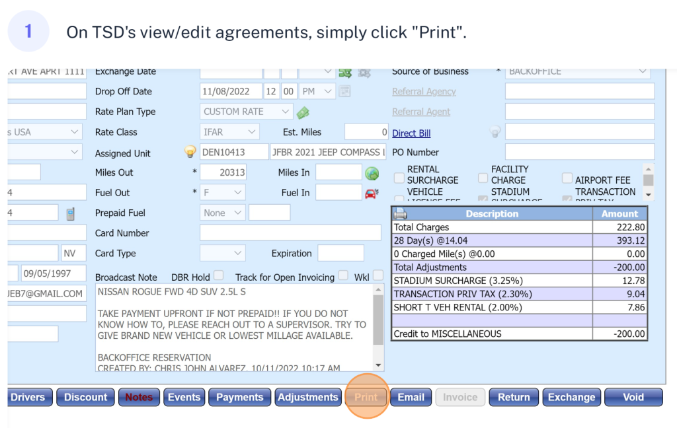Click the lightbulb icon beside Assigned Unit

pyautogui.click(x=190, y=152)
